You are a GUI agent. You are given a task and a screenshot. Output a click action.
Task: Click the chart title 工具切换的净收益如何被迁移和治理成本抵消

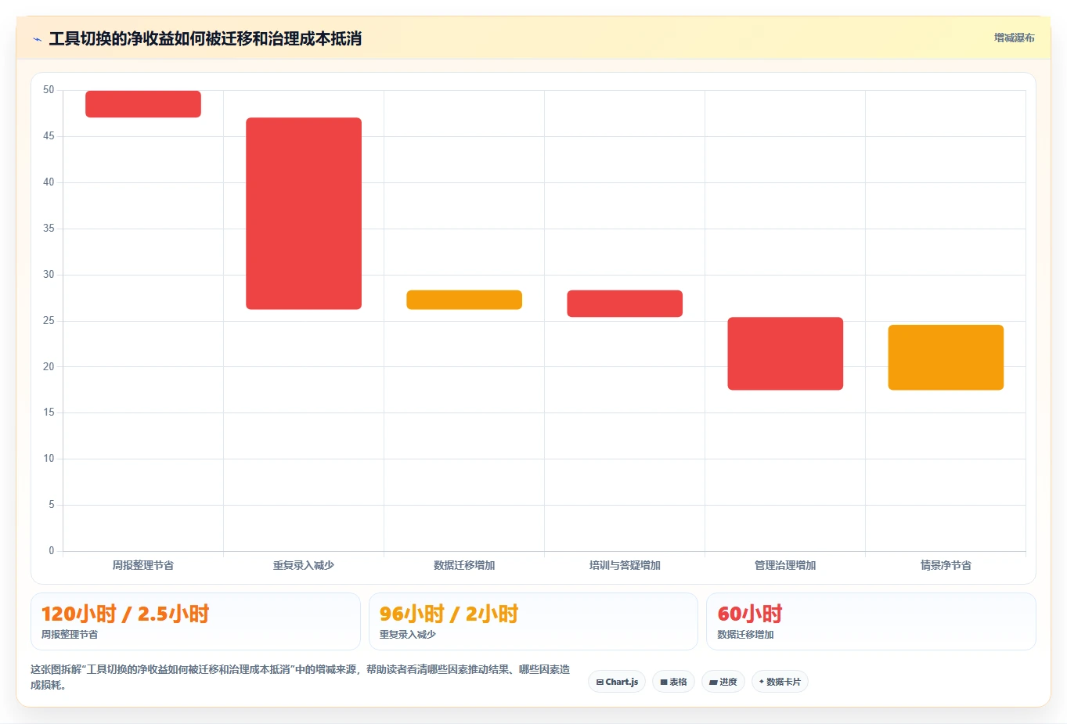pyautogui.click(x=205, y=39)
